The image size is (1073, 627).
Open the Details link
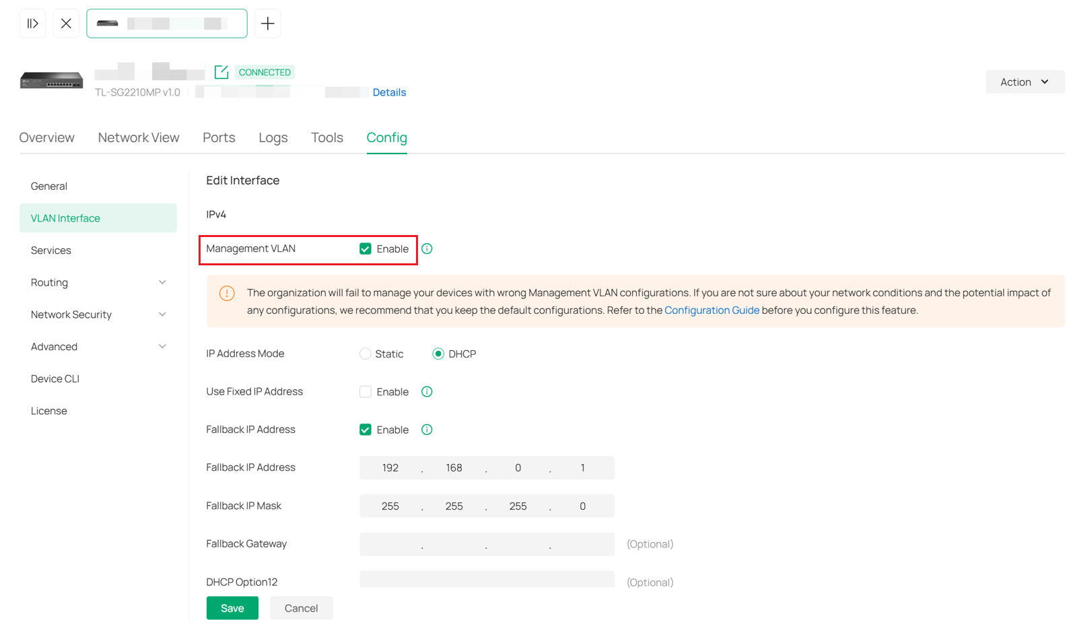pyautogui.click(x=389, y=92)
